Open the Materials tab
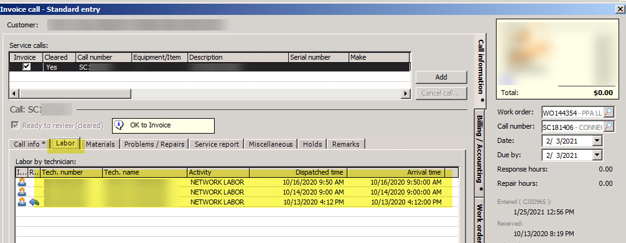Screen dimensions: 626x243 pos(100,144)
